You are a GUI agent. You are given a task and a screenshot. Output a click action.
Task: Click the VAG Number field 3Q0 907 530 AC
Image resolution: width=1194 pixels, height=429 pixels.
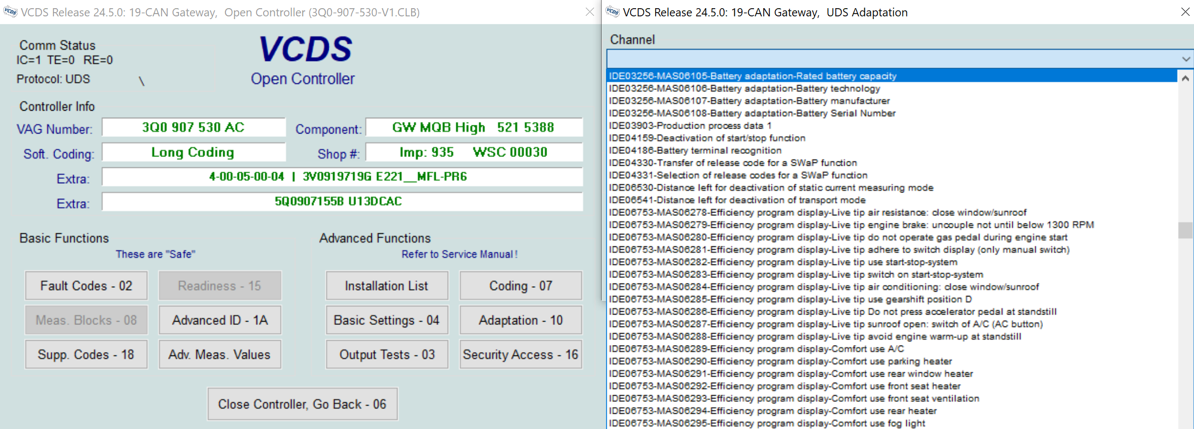tap(194, 128)
